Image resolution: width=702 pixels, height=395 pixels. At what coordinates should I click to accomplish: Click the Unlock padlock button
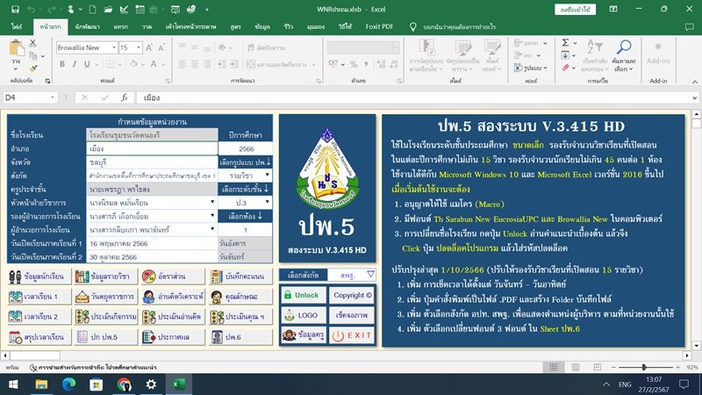pyautogui.click(x=300, y=296)
